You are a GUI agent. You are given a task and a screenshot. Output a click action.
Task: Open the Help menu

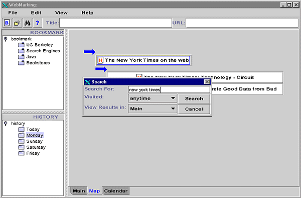pos(87,13)
